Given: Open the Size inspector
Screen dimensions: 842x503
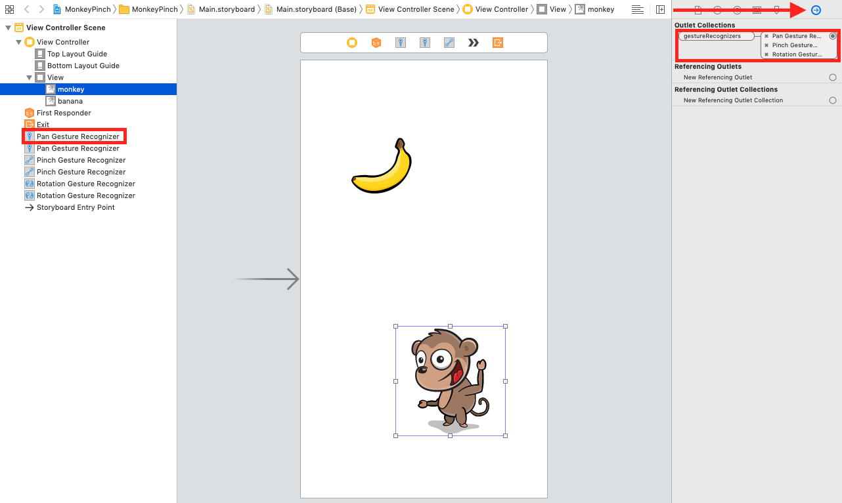Looking at the screenshot, I should point(776,10).
